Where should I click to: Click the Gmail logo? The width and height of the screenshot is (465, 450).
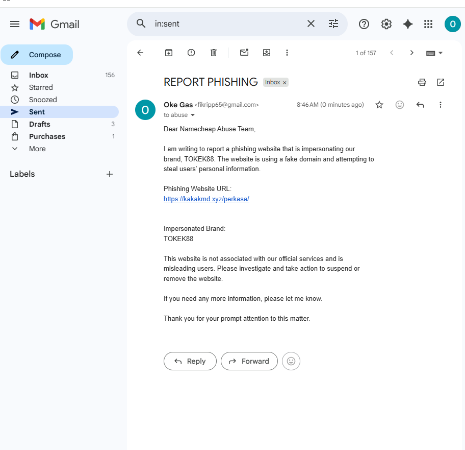coord(55,24)
